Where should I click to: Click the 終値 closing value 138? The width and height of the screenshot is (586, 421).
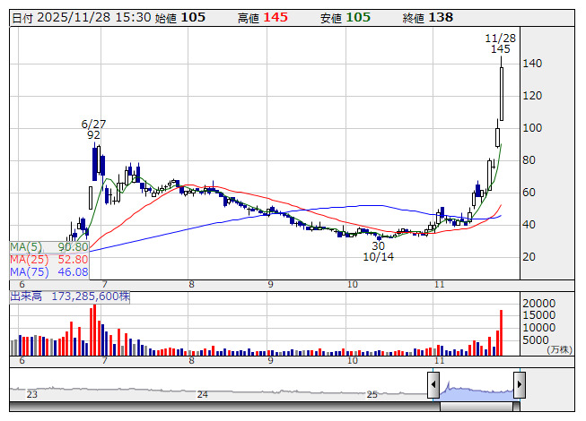coord(441,17)
